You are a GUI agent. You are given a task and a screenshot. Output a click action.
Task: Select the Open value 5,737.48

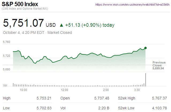(x=102, y=98)
